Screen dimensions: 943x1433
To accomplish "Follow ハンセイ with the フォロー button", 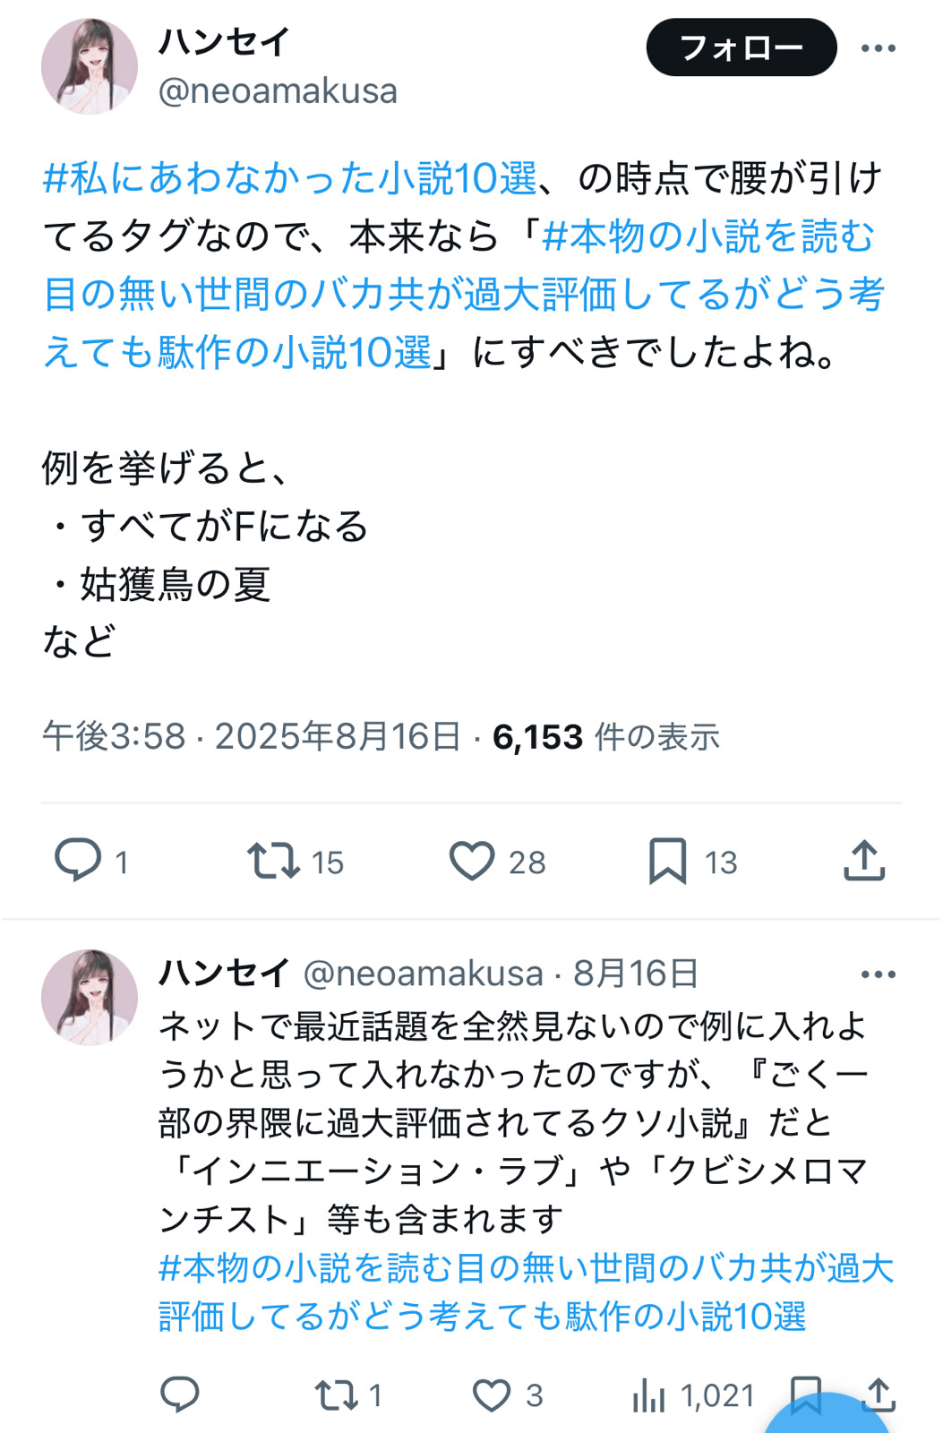I will [x=742, y=47].
